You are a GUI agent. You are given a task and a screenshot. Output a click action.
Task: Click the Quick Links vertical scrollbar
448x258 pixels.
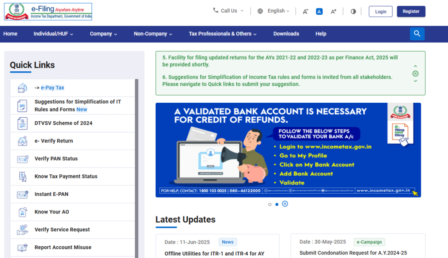point(136,168)
